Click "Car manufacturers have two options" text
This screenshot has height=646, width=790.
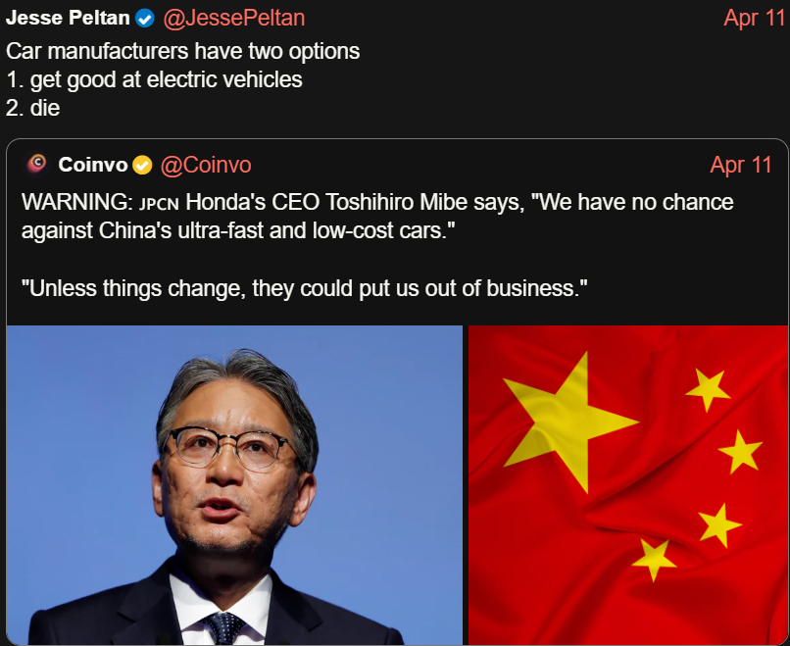(183, 51)
